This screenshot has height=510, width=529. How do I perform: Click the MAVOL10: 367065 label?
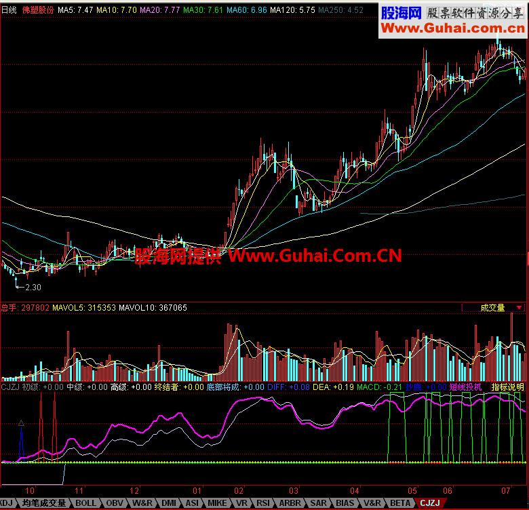point(153,308)
